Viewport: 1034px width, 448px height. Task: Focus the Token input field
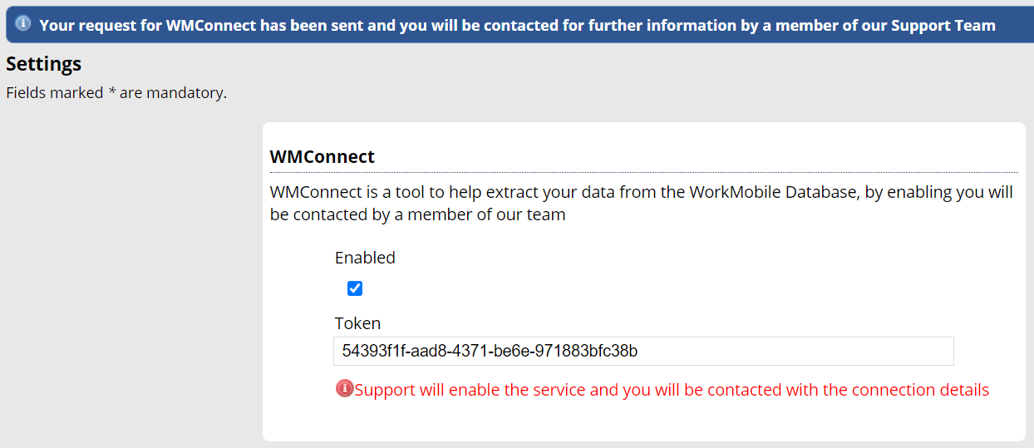click(643, 351)
